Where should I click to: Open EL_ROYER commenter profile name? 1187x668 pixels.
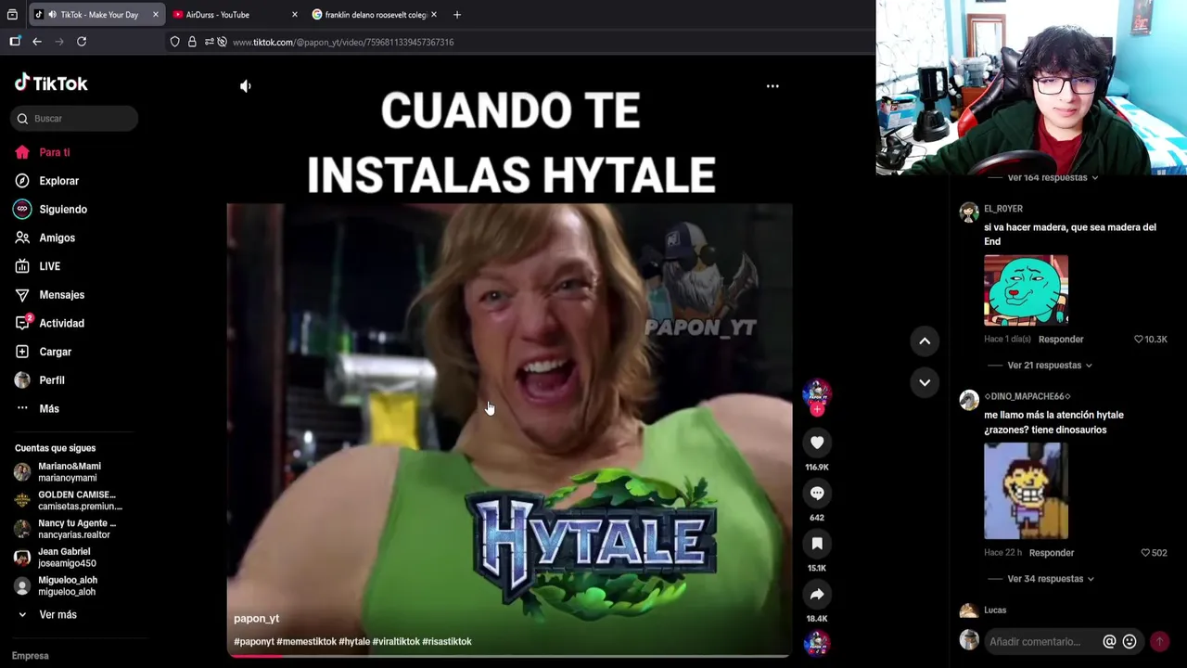point(1003,210)
